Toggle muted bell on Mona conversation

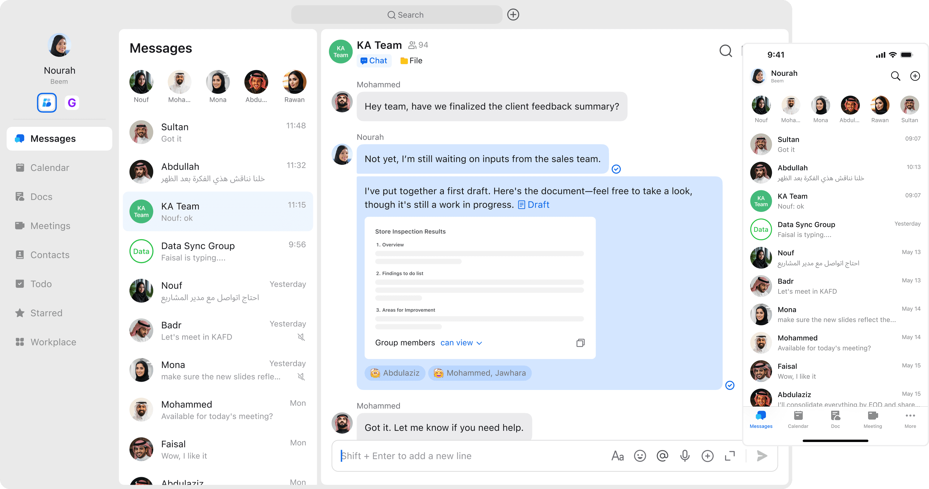coord(301,376)
